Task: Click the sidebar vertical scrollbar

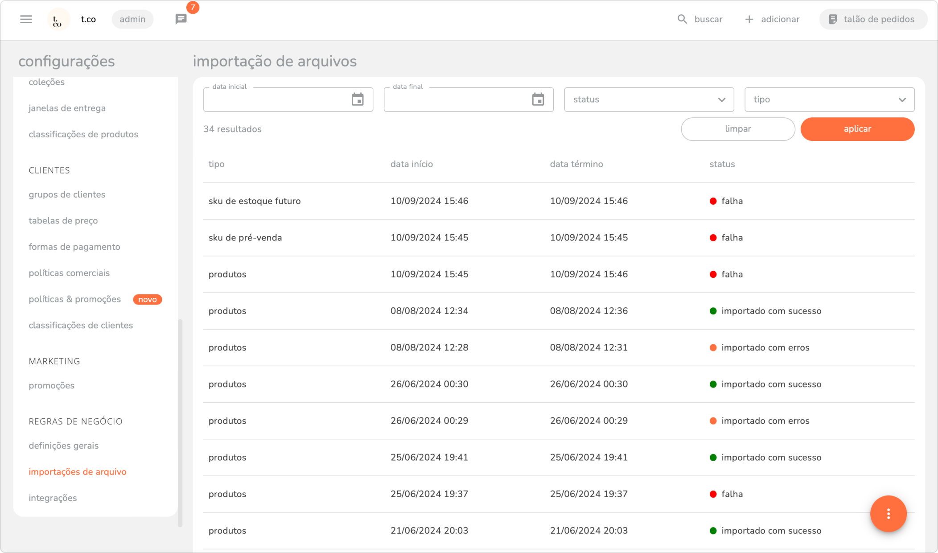Action: coord(180,421)
